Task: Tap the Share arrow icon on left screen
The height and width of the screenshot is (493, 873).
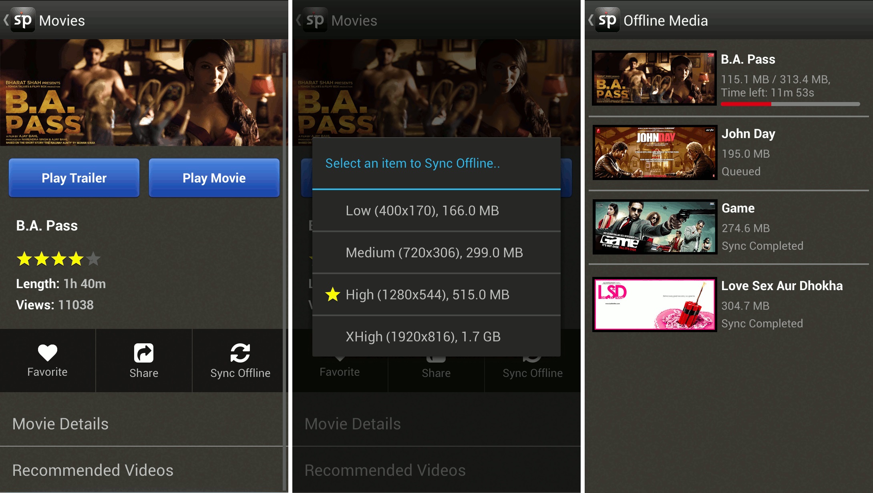Action: pyautogui.click(x=144, y=353)
